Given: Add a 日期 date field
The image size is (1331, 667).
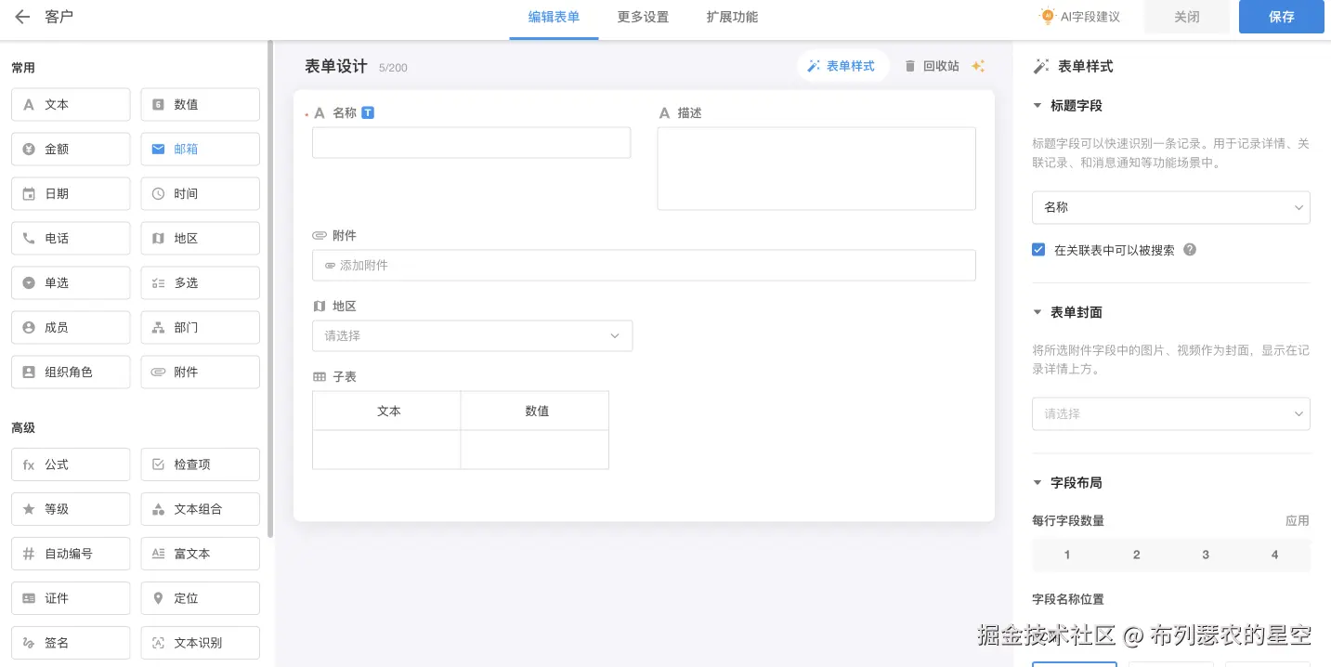Looking at the screenshot, I should 71,194.
